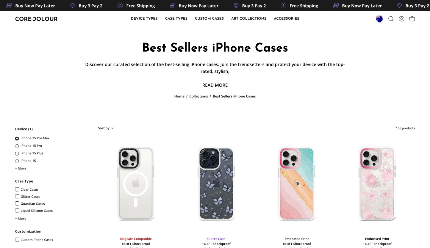Open the account profile icon
Image resolution: width=430 pixels, height=248 pixels.
[401, 19]
